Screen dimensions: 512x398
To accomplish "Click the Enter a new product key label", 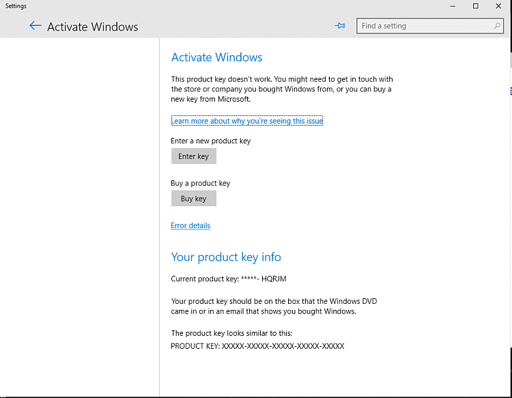I will point(211,141).
